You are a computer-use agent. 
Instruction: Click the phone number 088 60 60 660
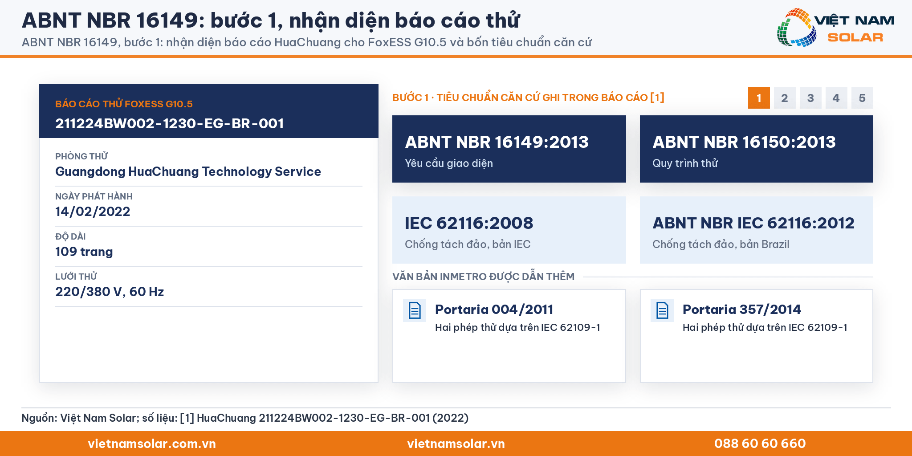point(760,444)
